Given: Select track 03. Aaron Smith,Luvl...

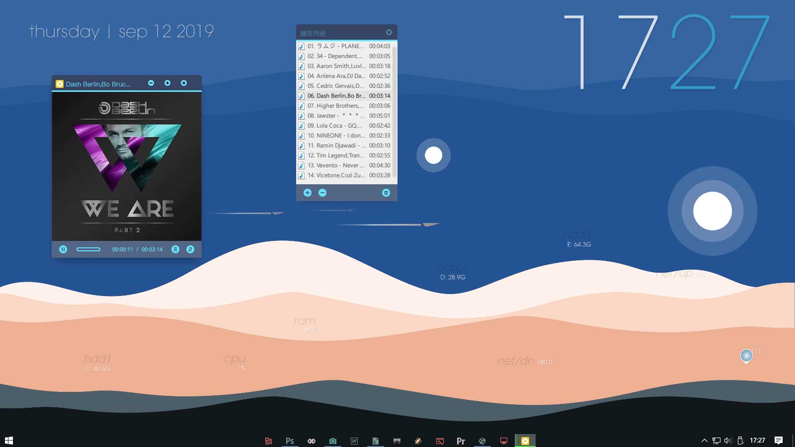Looking at the screenshot, I should (344, 66).
